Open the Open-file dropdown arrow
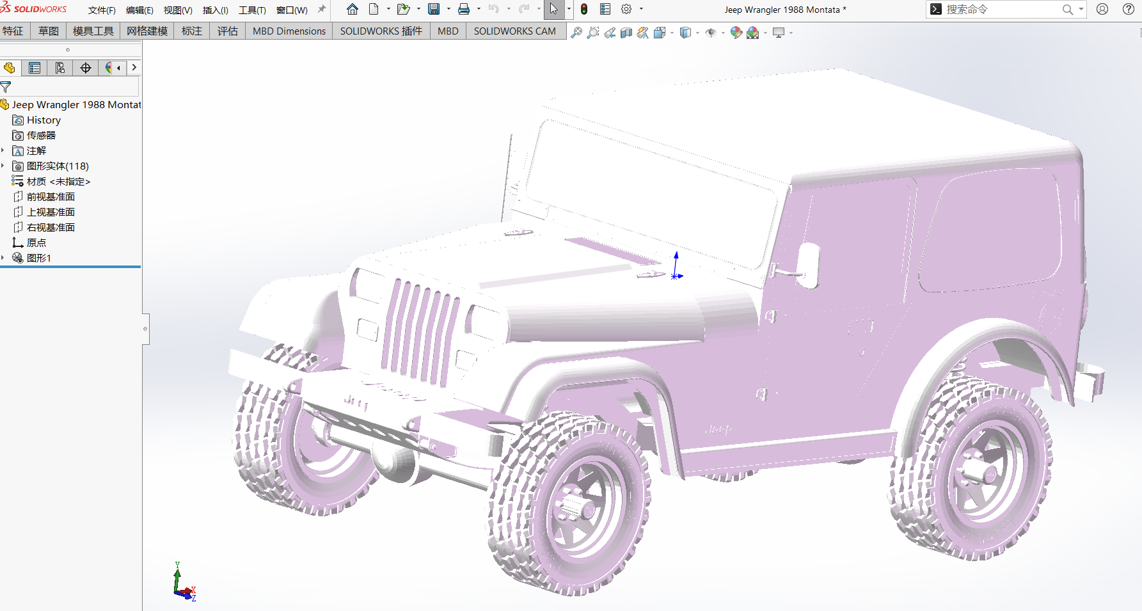This screenshot has height=611, width=1142. (418, 9)
